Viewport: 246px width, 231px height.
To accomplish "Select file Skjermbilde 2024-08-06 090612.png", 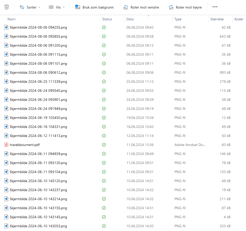I will pyautogui.click(x=38, y=72).
